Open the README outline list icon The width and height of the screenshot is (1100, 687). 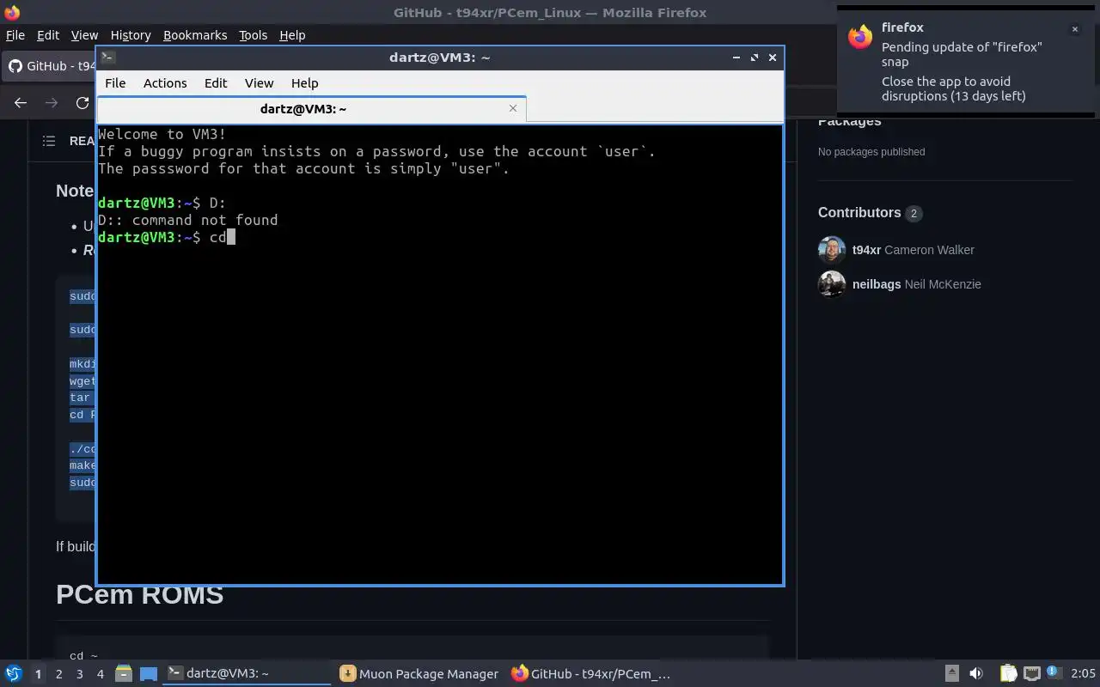point(49,141)
